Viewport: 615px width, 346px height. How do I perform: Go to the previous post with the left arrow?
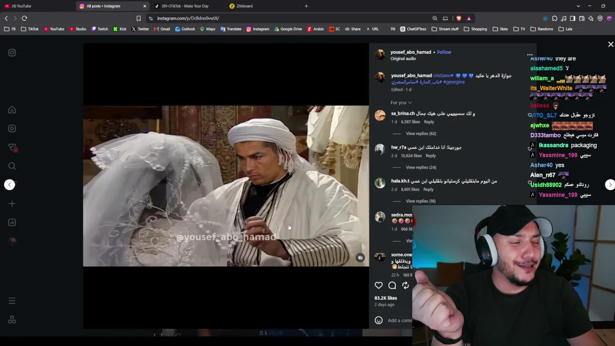[x=10, y=185]
